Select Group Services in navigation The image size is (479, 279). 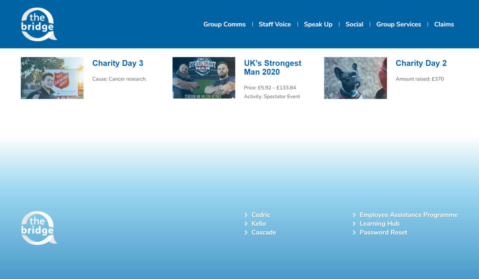pyautogui.click(x=398, y=24)
